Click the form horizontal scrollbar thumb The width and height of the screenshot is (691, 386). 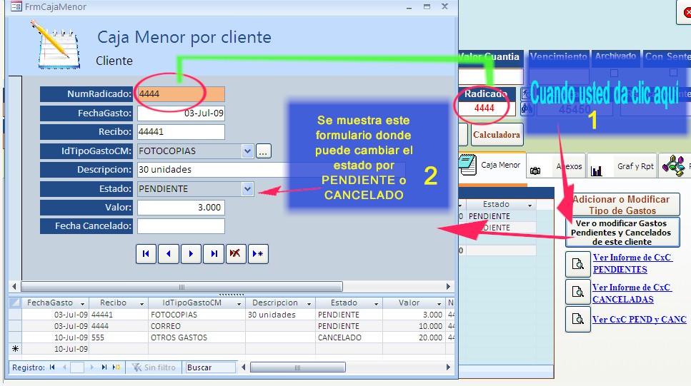pos(182,287)
